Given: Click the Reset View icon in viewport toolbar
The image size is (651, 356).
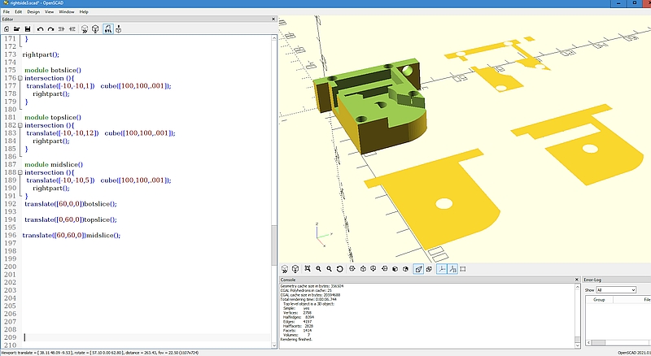Looking at the screenshot, I should click(x=341, y=269).
